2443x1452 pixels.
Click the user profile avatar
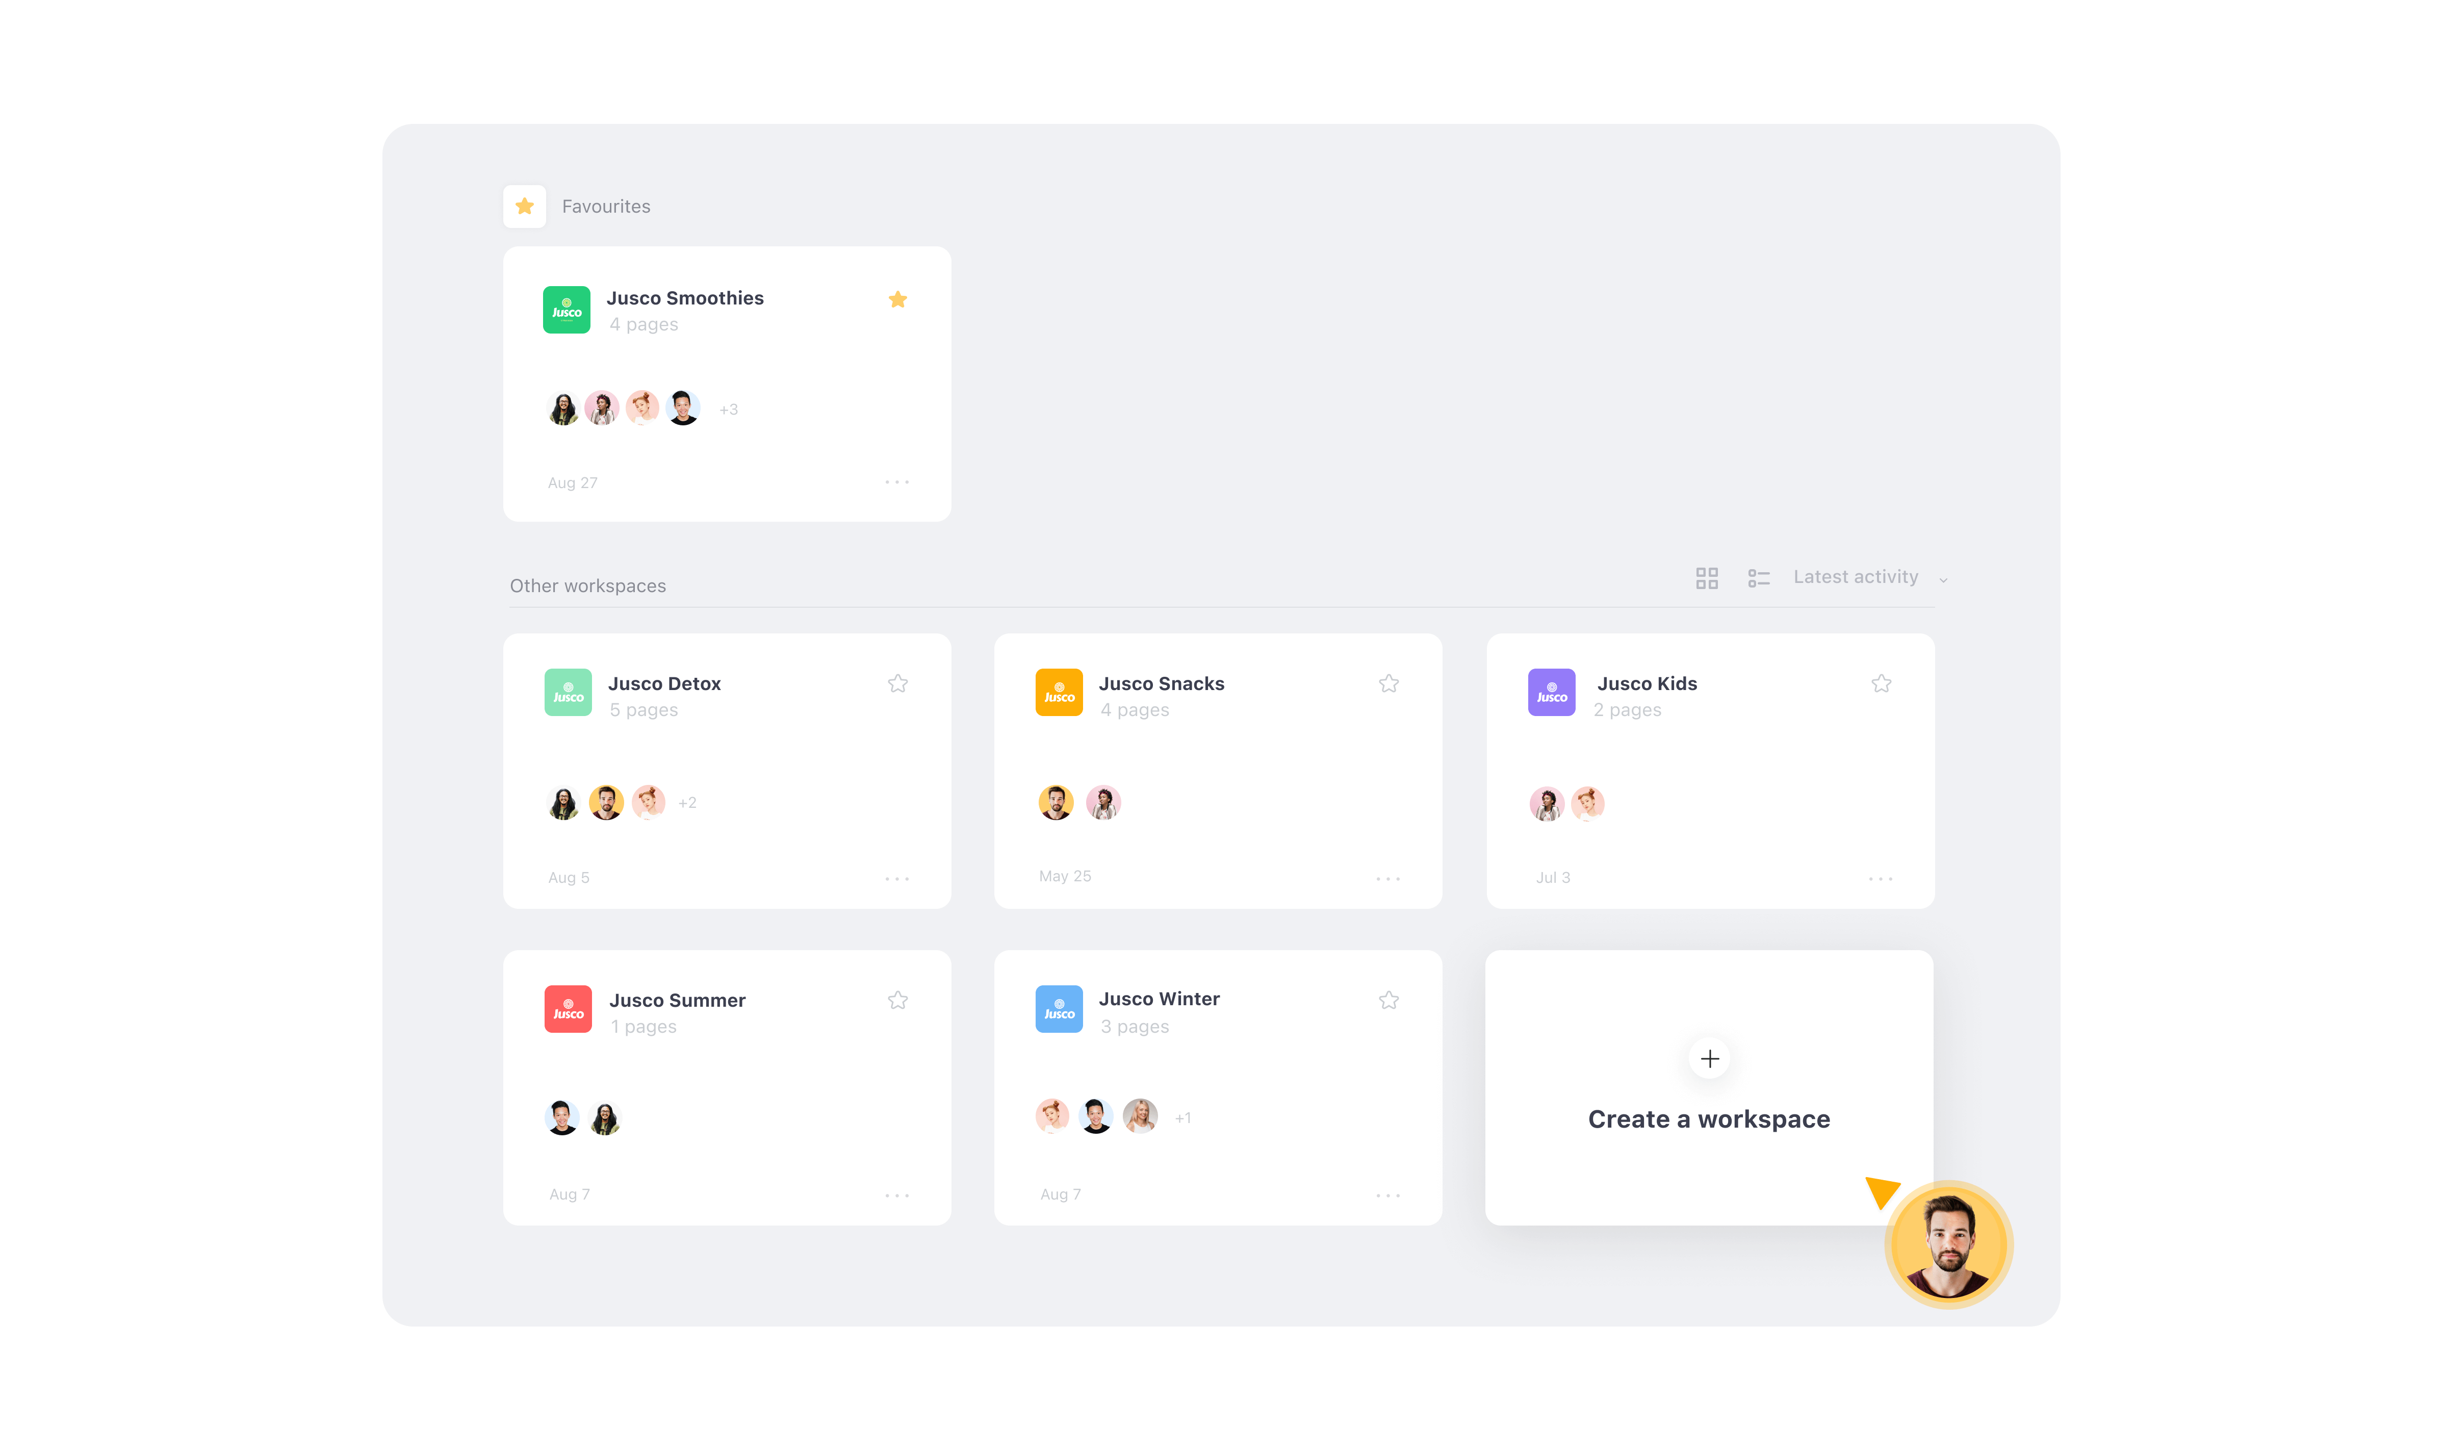1949,1244
